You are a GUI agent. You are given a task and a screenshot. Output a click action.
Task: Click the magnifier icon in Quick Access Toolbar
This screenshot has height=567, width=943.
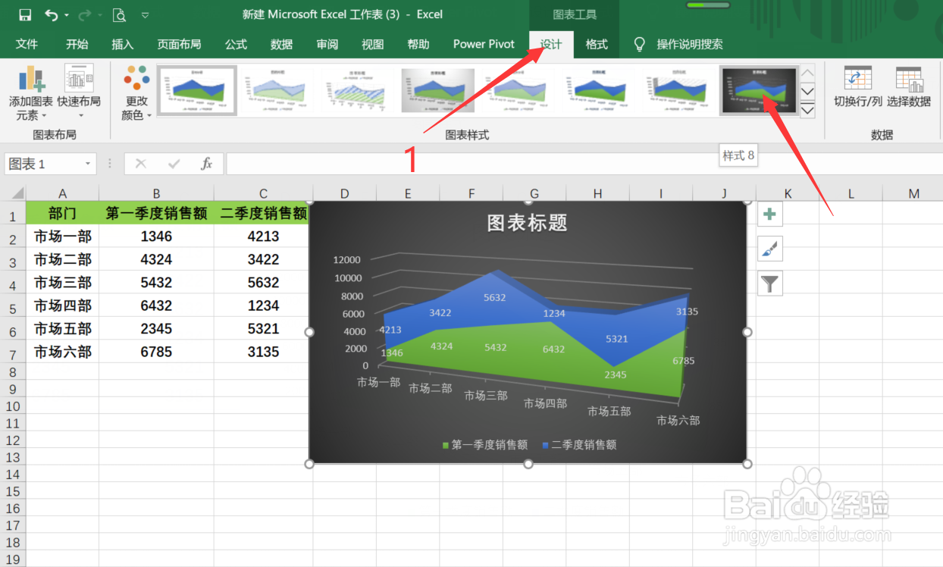(120, 14)
